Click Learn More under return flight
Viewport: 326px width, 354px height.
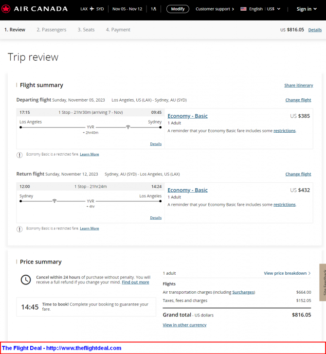tap(90, 228)
